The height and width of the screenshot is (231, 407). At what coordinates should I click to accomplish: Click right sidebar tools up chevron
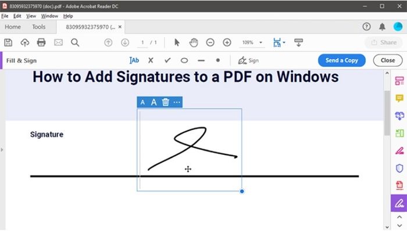399,217
